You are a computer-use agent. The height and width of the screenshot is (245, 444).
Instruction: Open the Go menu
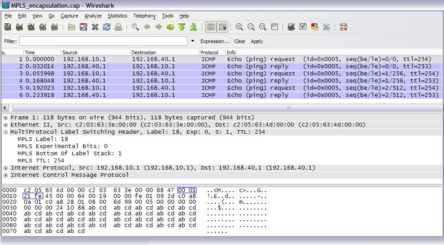(x=51, y=16)
